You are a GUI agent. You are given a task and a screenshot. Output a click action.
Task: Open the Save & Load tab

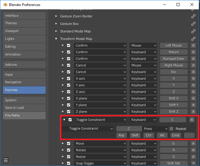point(24,108)
